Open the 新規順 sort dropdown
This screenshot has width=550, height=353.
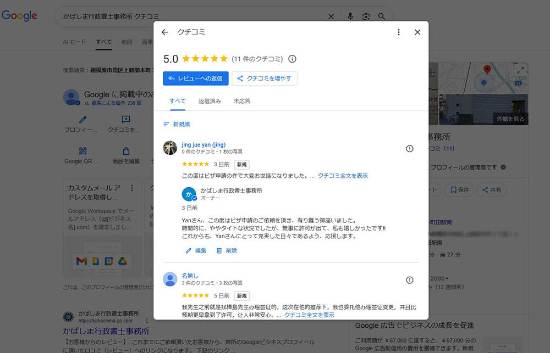tap(177, 125)
